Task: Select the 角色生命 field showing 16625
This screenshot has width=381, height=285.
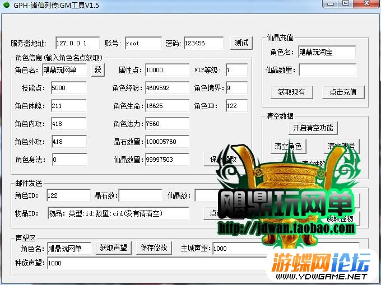Action: click(167, 106)
